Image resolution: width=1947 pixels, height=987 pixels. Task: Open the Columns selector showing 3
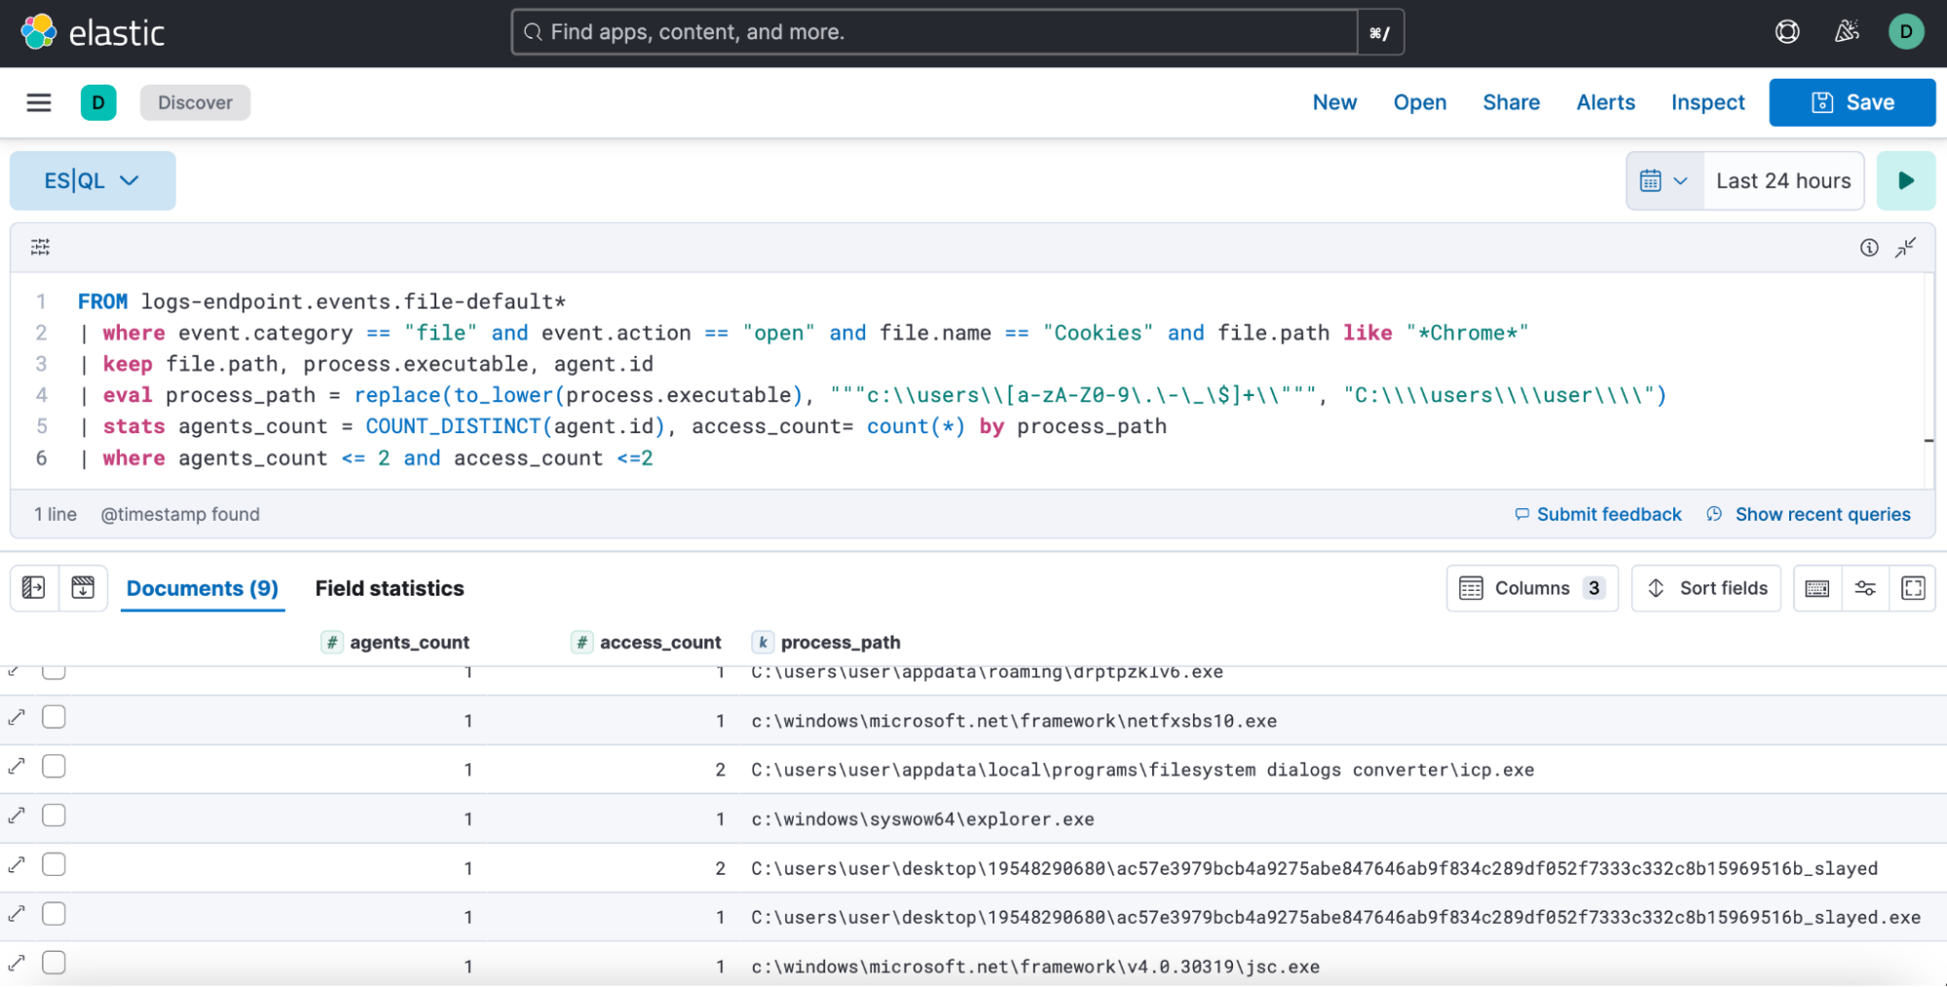1531,588
